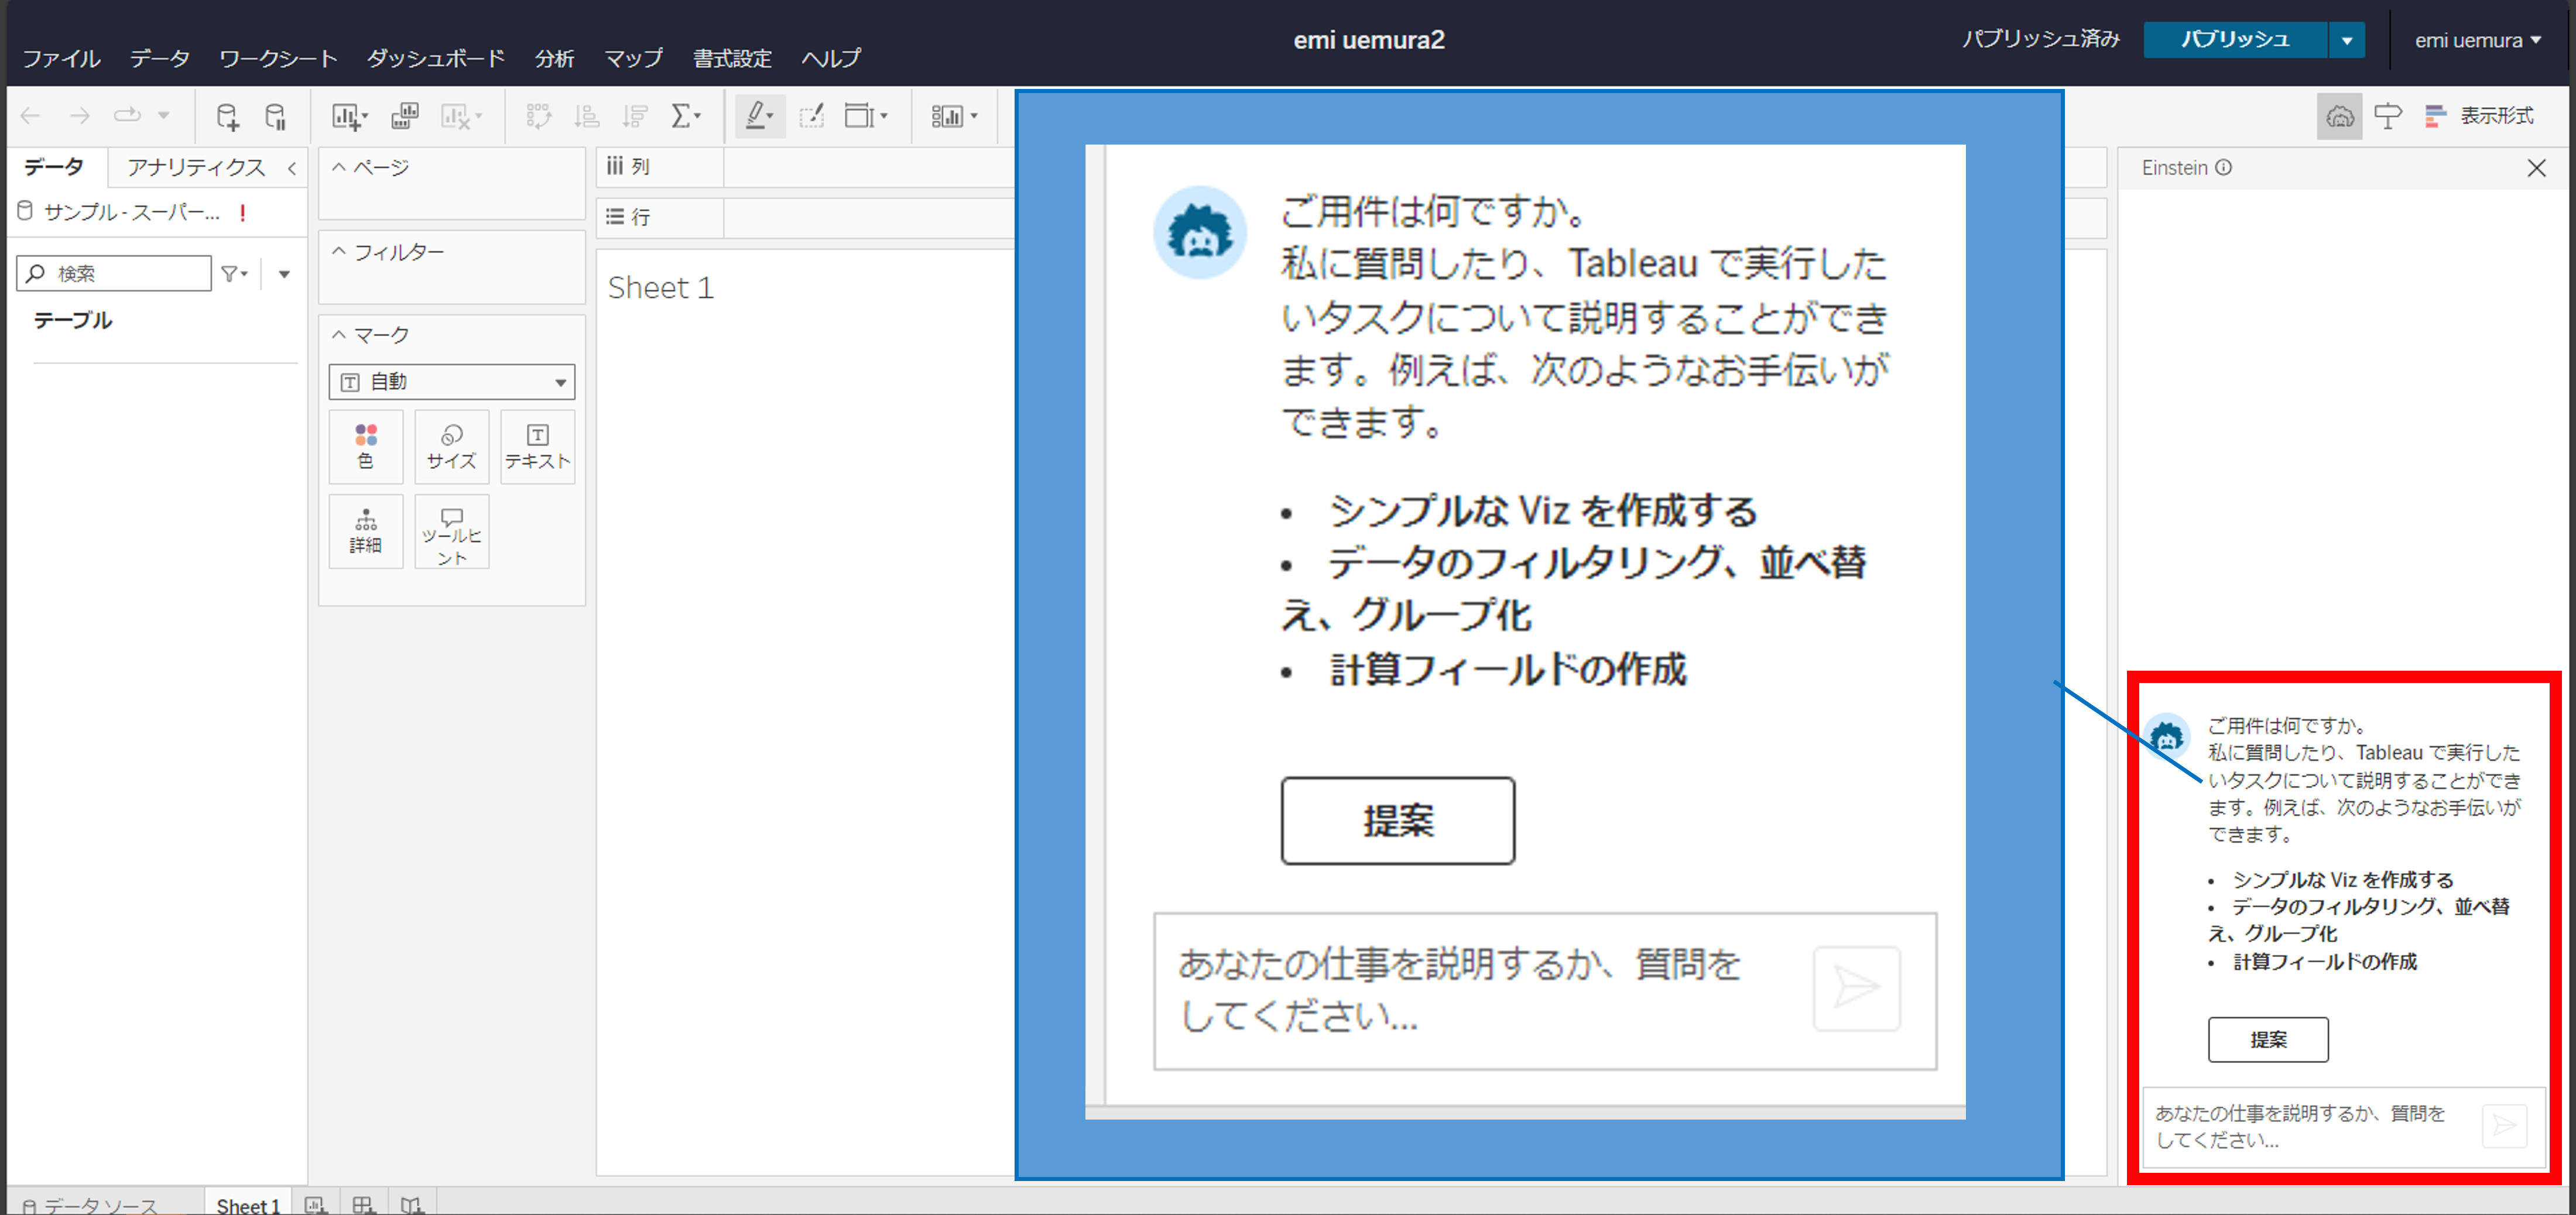Collapse the side pane with the chevron
The height and width of the screenshot is (1215, 2576).
[292, 168]
